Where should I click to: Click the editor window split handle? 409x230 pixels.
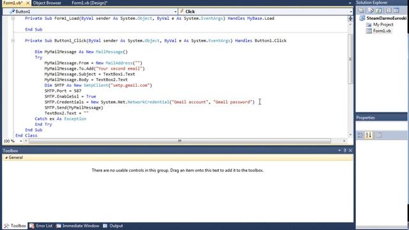pos(350,19)
